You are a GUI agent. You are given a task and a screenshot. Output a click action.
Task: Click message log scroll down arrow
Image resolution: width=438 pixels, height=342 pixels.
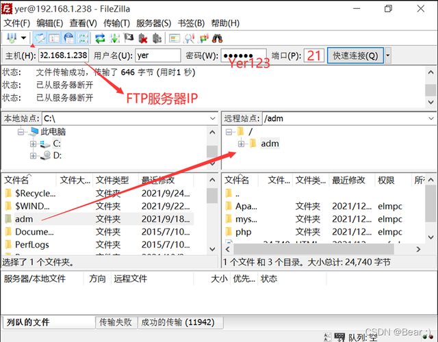(x=431, y=102)
